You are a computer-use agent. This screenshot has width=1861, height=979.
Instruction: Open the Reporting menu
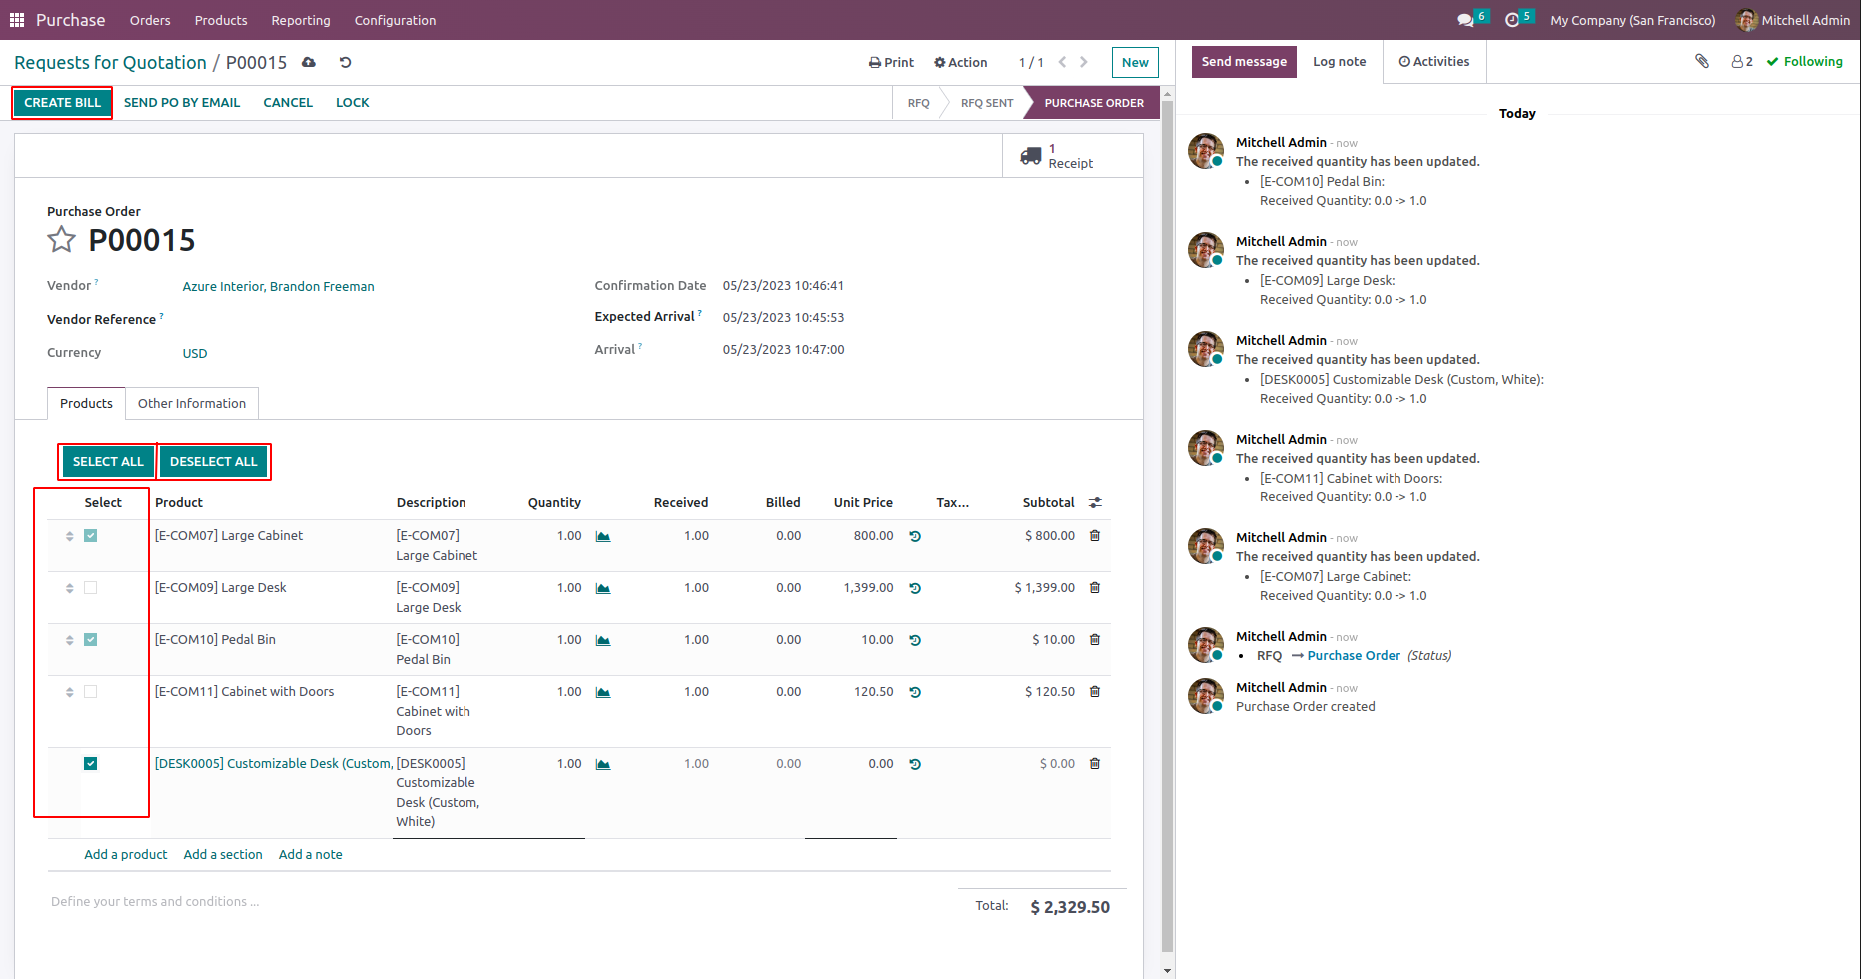pos(300,20)
